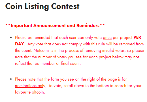Screen dimensions: 147x102
Task: Click the second bullet point marker
Action: (11, 79)
